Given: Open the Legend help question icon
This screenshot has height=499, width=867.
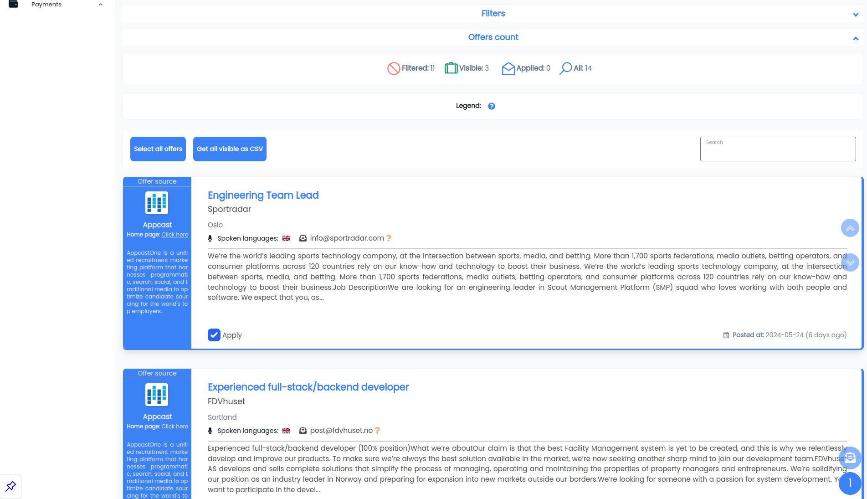Looking at the screenshot, I should pos(491,106).
